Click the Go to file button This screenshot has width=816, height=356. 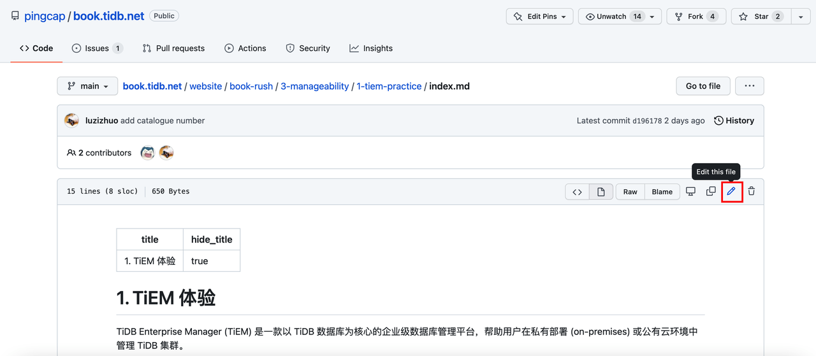703,86
